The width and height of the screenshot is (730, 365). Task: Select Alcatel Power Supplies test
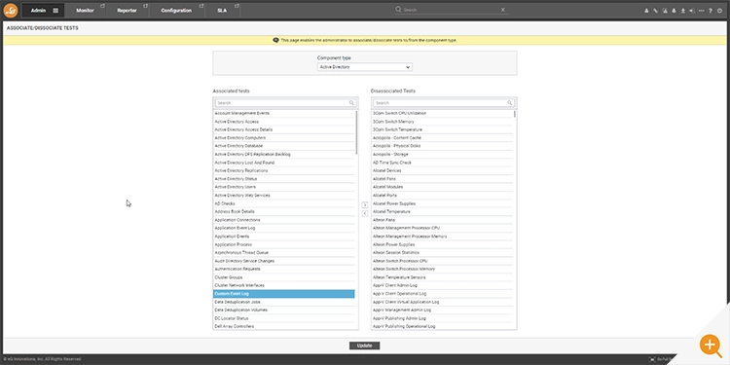442,203
